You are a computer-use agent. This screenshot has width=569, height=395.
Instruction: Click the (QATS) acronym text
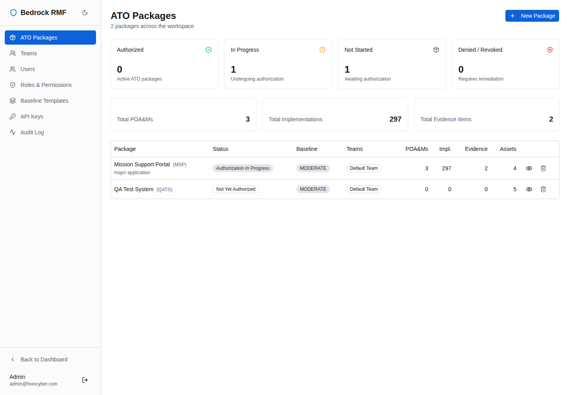[x=164, y=190]
